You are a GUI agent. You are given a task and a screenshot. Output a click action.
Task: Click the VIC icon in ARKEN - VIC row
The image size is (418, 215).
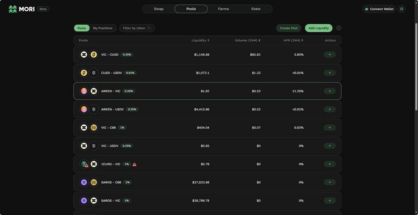94,91
